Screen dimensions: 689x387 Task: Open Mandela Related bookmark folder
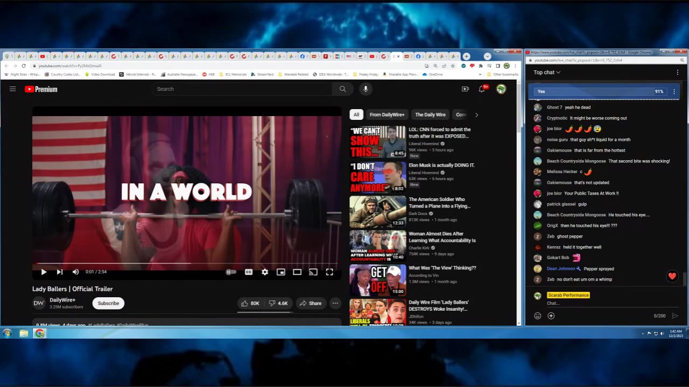294,74
